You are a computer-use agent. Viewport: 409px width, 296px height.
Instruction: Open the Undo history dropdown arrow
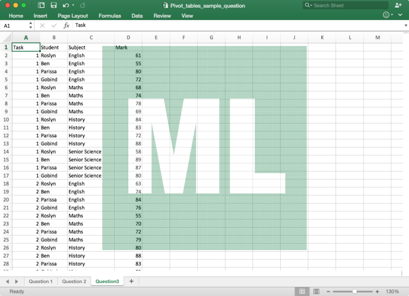[x=73, y=6]
